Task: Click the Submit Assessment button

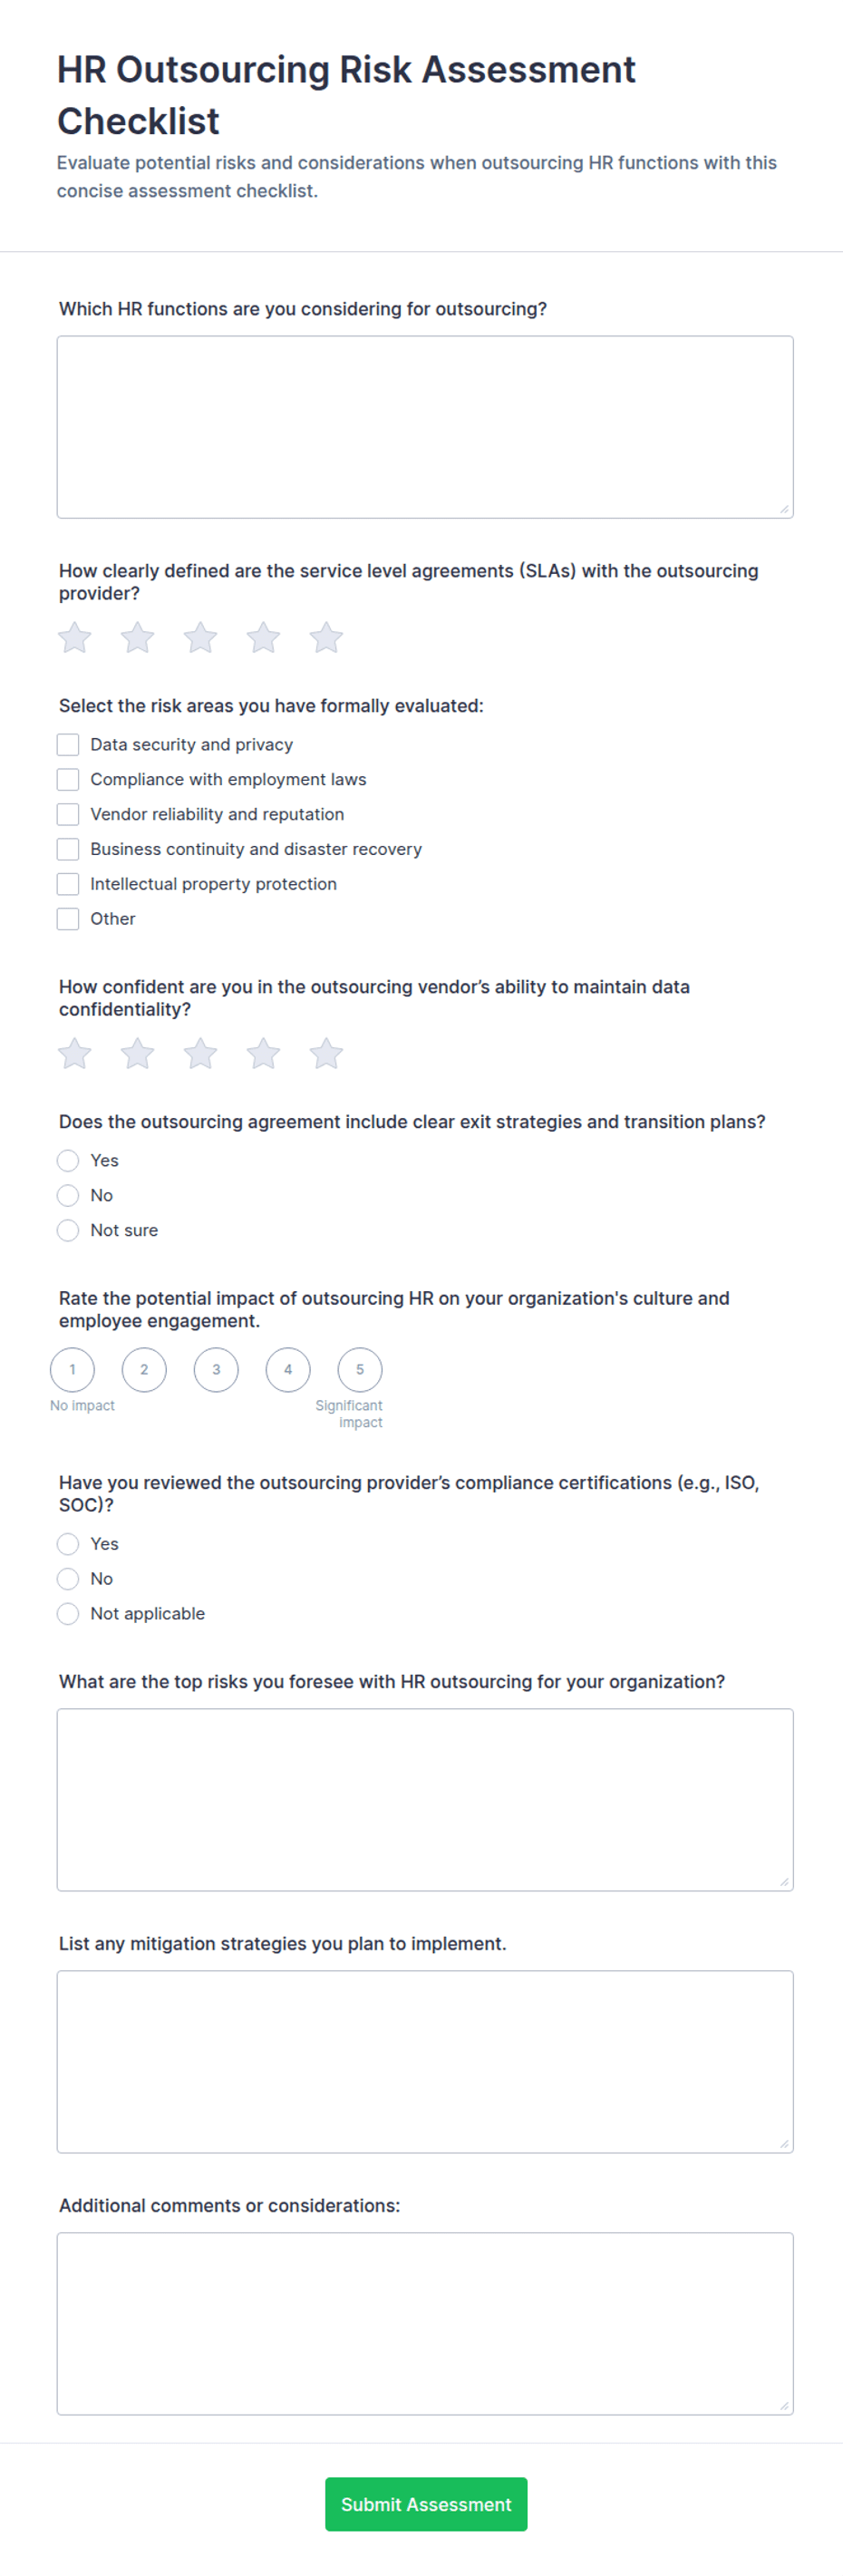Action: click(426, 2503)
